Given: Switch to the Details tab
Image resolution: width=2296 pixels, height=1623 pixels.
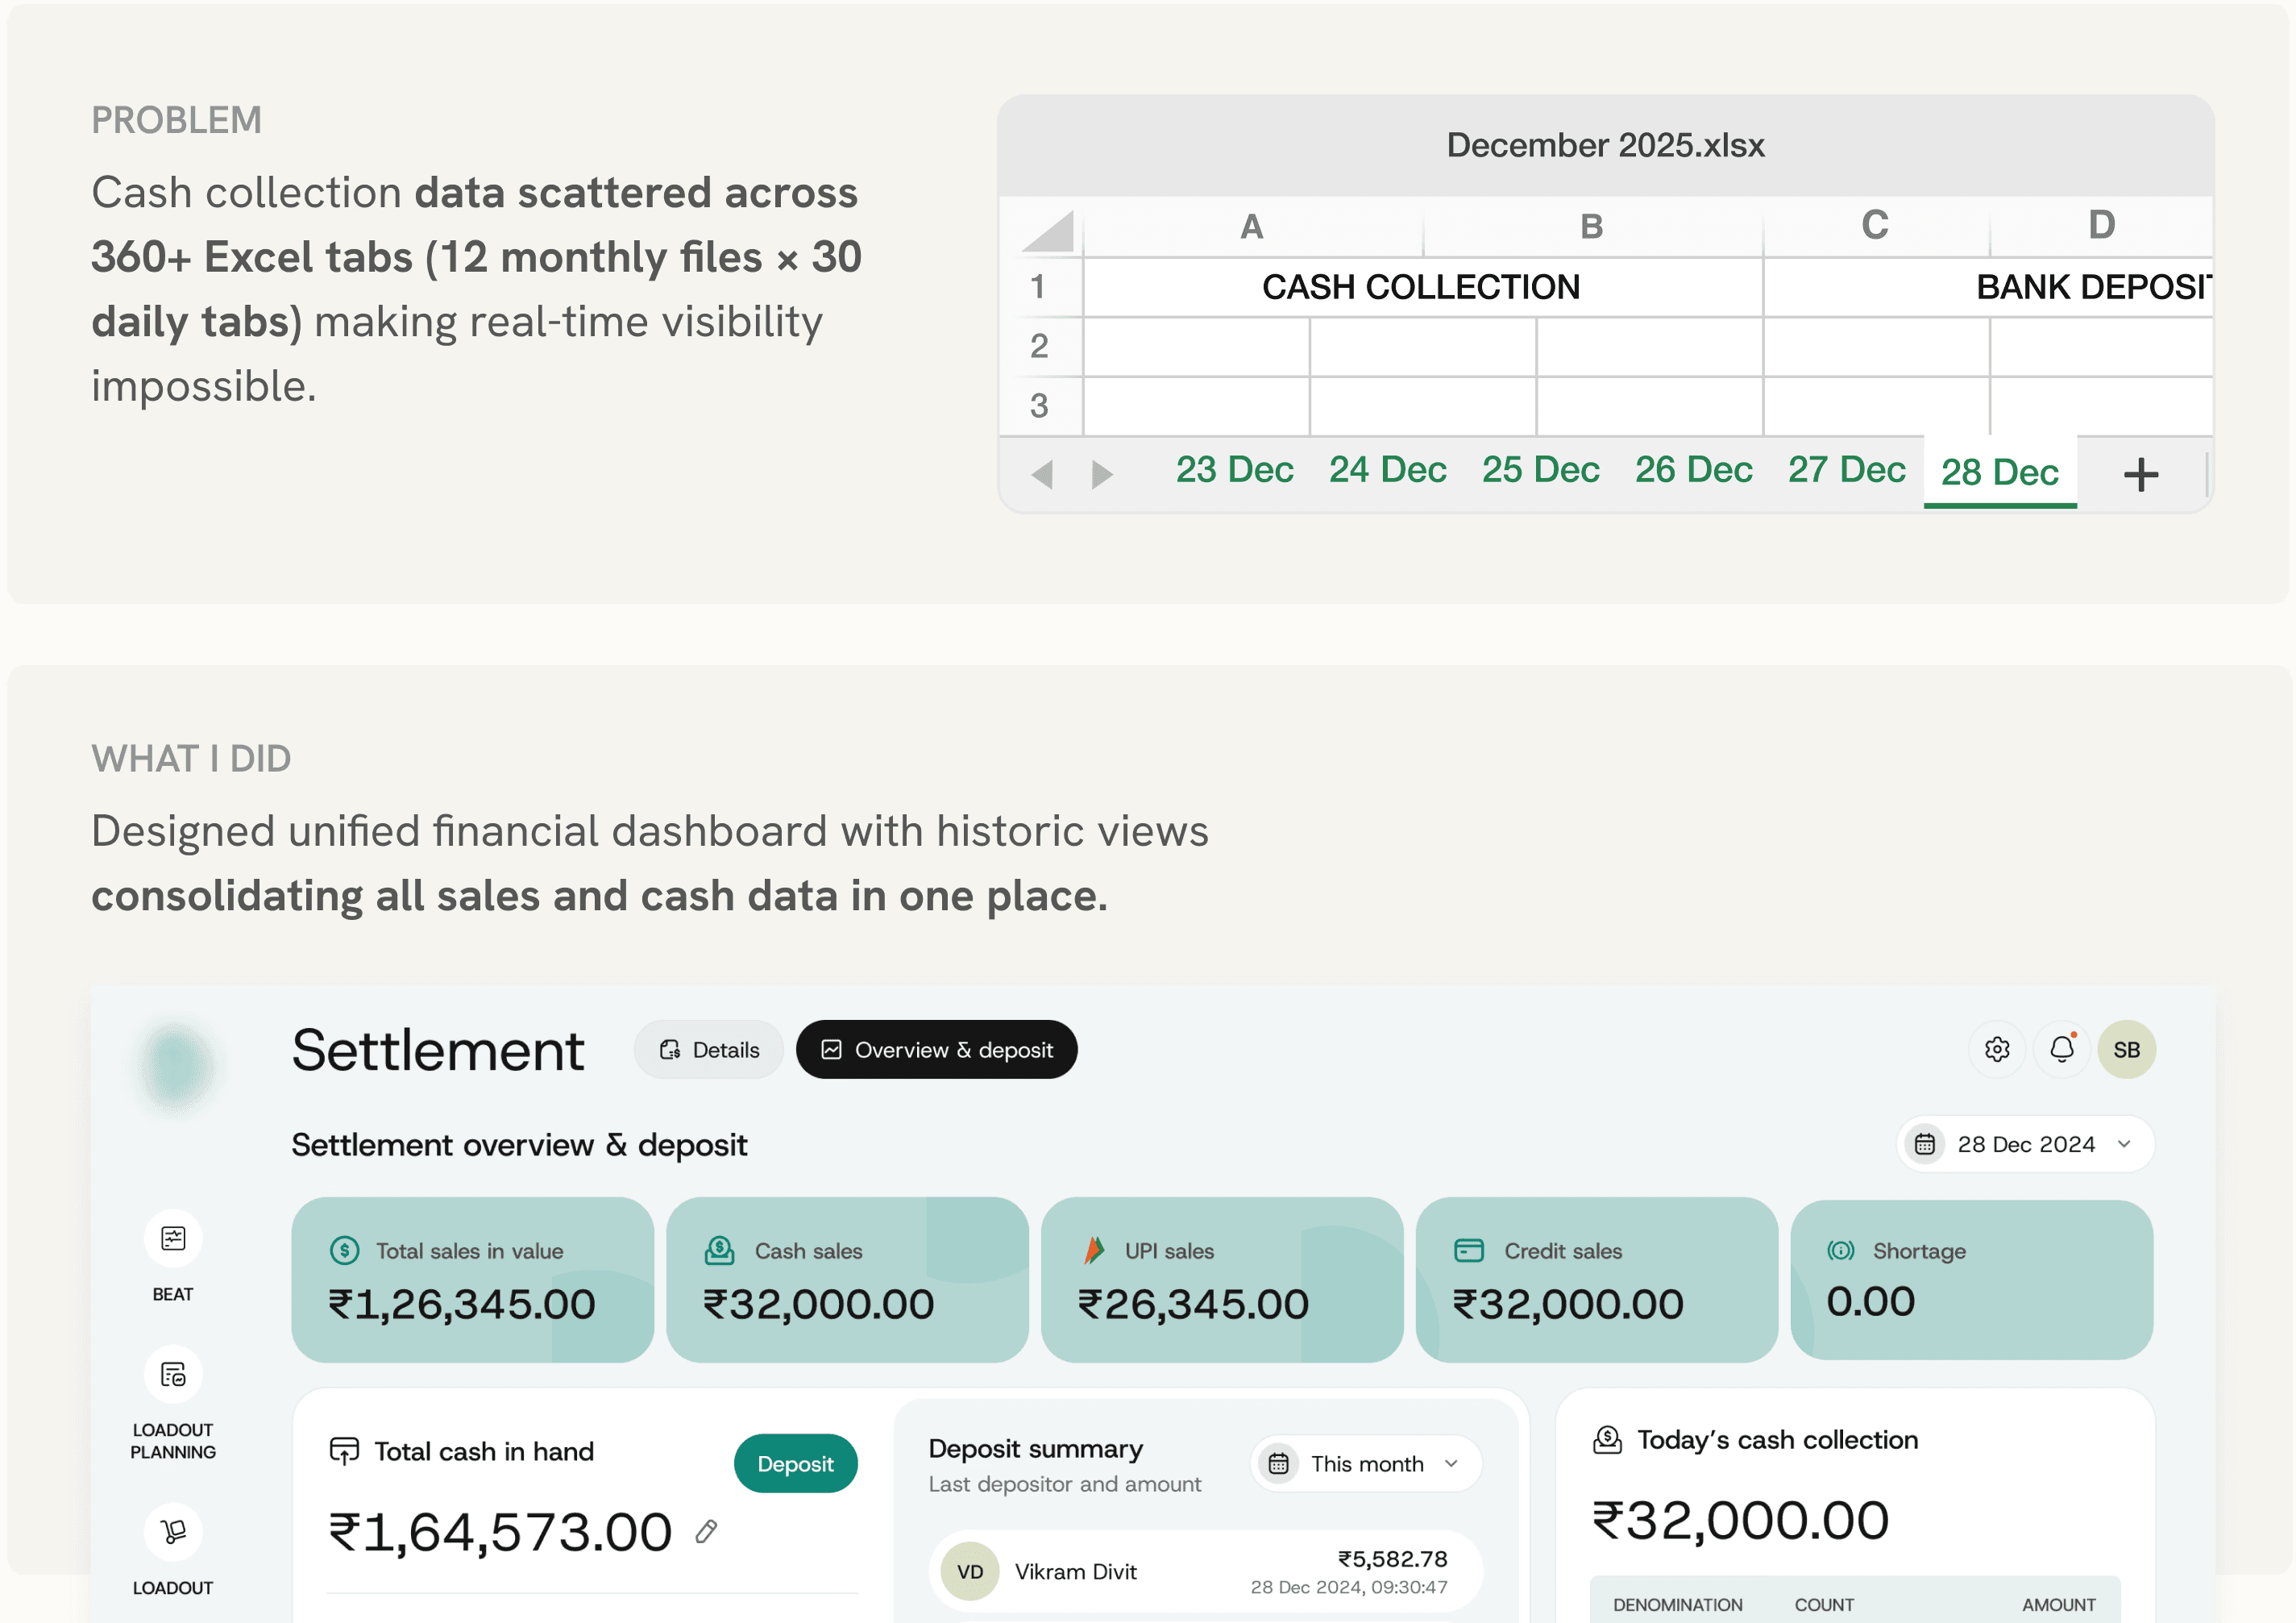Looking at the screenshot, I should pyautogui.click(x=709, y=1050).
